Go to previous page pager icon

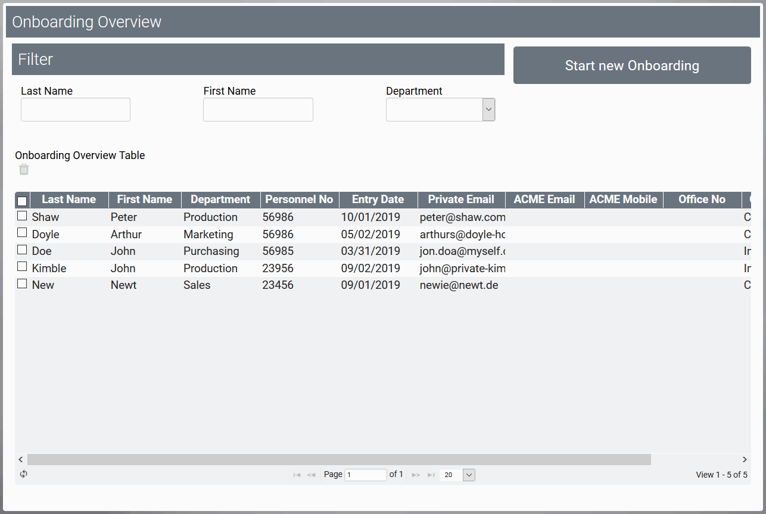pos(311,475)
